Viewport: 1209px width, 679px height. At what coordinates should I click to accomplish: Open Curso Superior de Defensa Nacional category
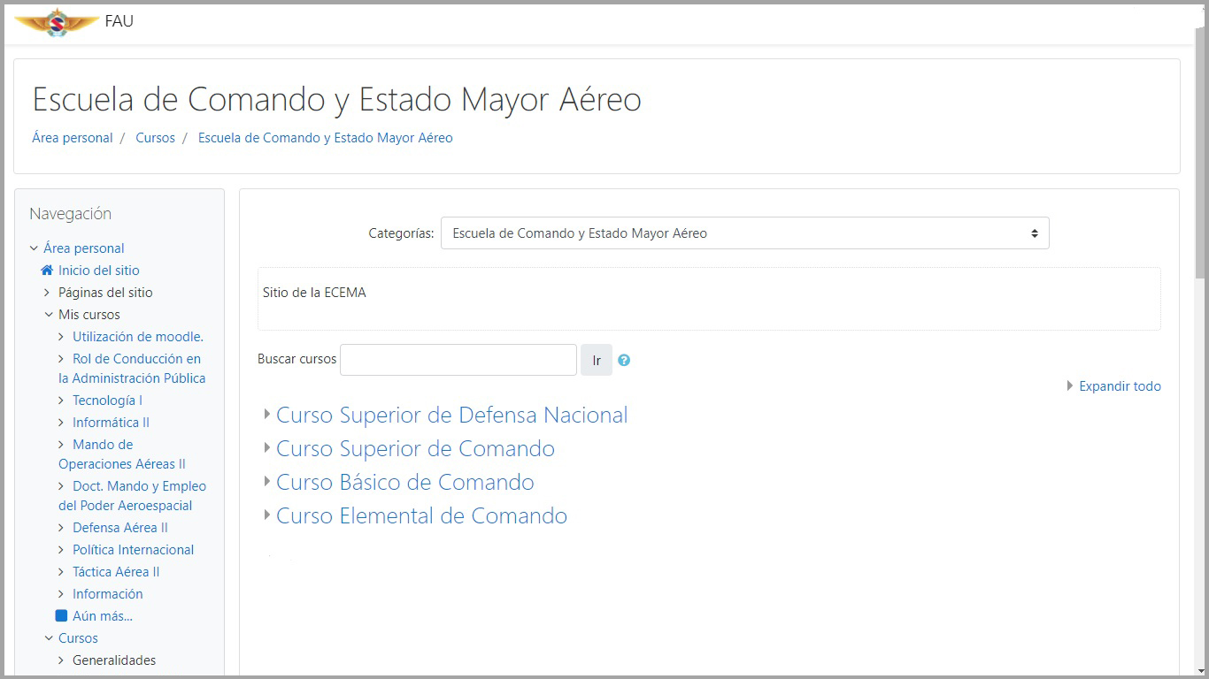(x=451, y=415)
